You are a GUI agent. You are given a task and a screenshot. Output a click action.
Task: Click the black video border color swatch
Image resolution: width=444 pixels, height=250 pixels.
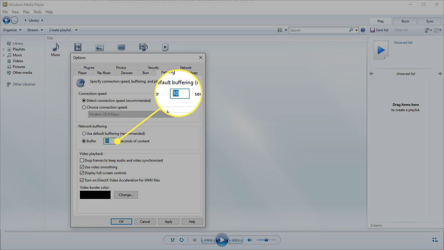click(95, 195)
